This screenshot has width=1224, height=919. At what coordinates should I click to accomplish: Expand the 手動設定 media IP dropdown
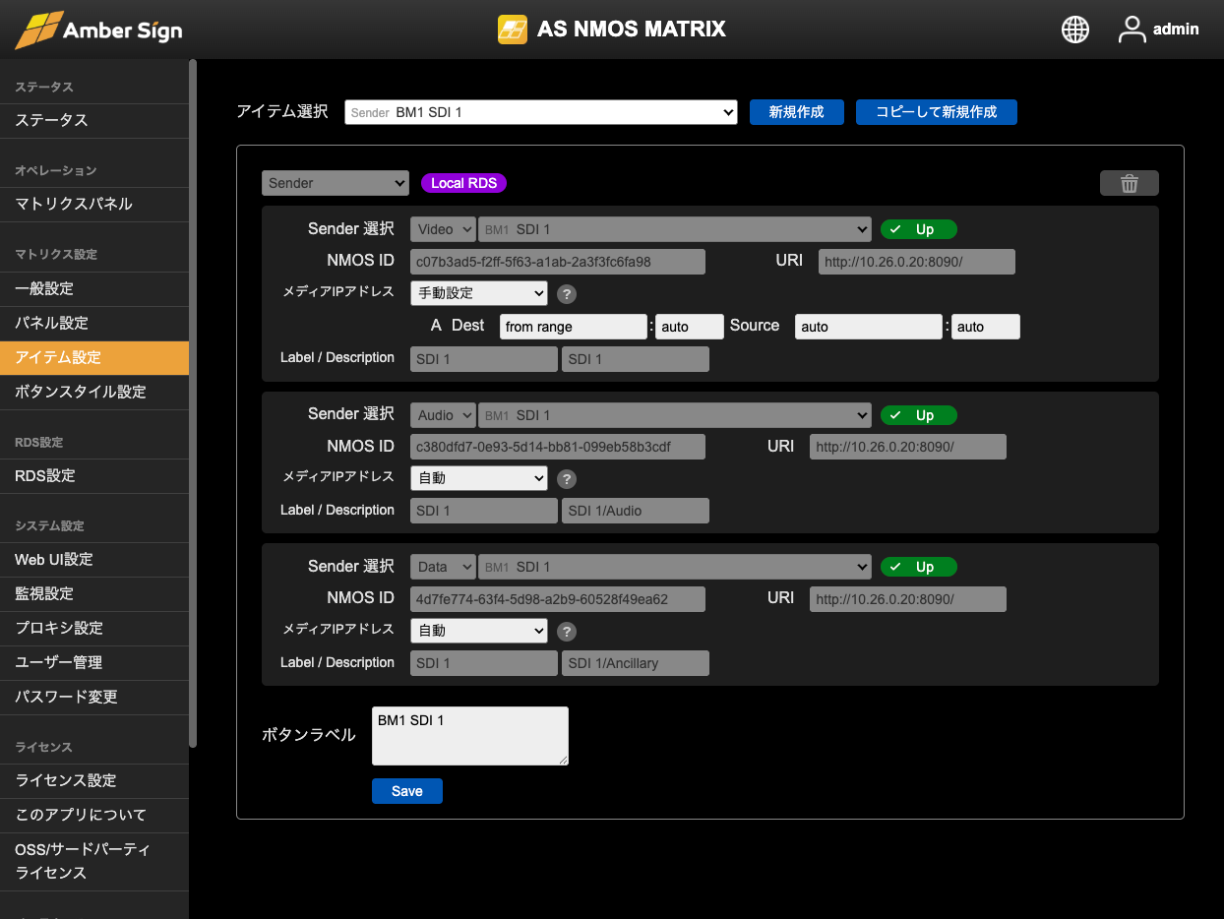pyautogui.click(x=478, y=293)
